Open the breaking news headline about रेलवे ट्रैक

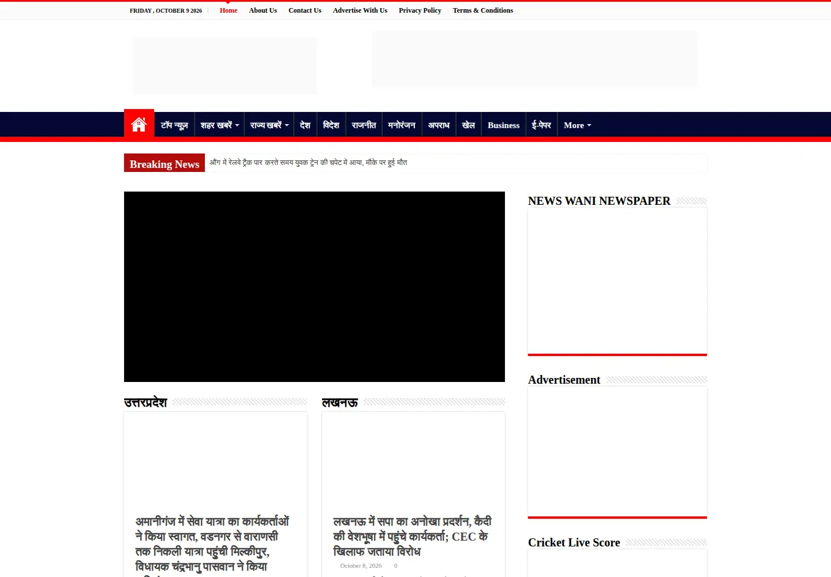308,163
